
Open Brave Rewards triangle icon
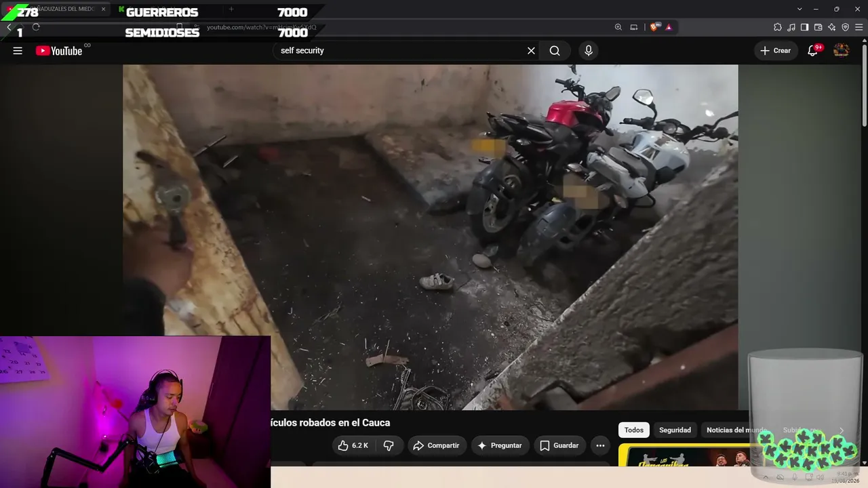pos(669,27)
